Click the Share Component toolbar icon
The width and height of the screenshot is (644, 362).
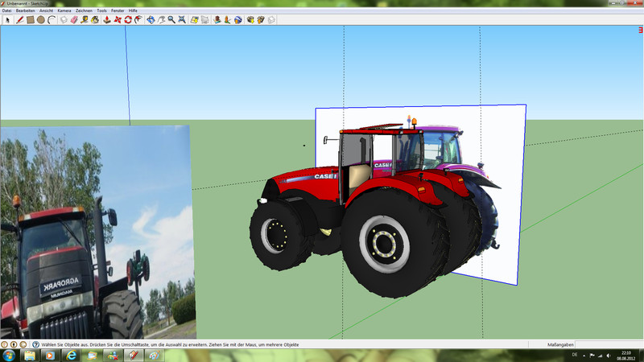[271, 19]
